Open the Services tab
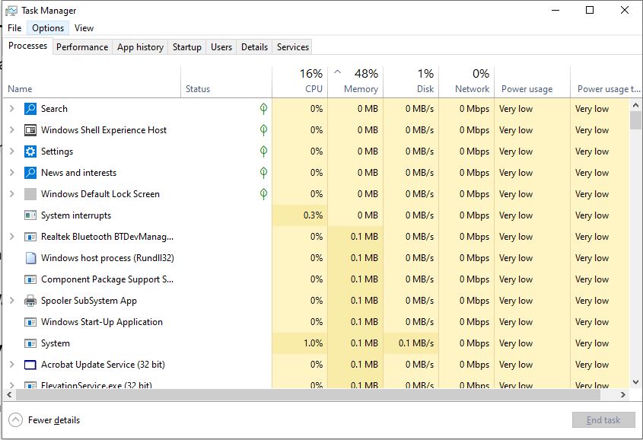 click(x=293, y=47)
